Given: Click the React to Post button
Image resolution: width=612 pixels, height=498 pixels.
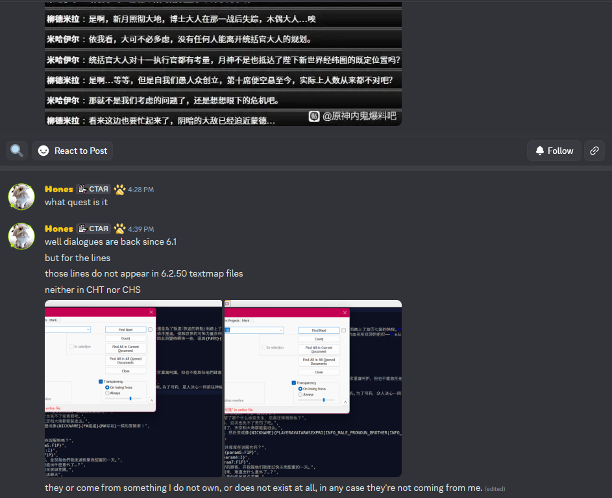Looking at the screenshot, I should pyautogui.click(x=73, y=151).
